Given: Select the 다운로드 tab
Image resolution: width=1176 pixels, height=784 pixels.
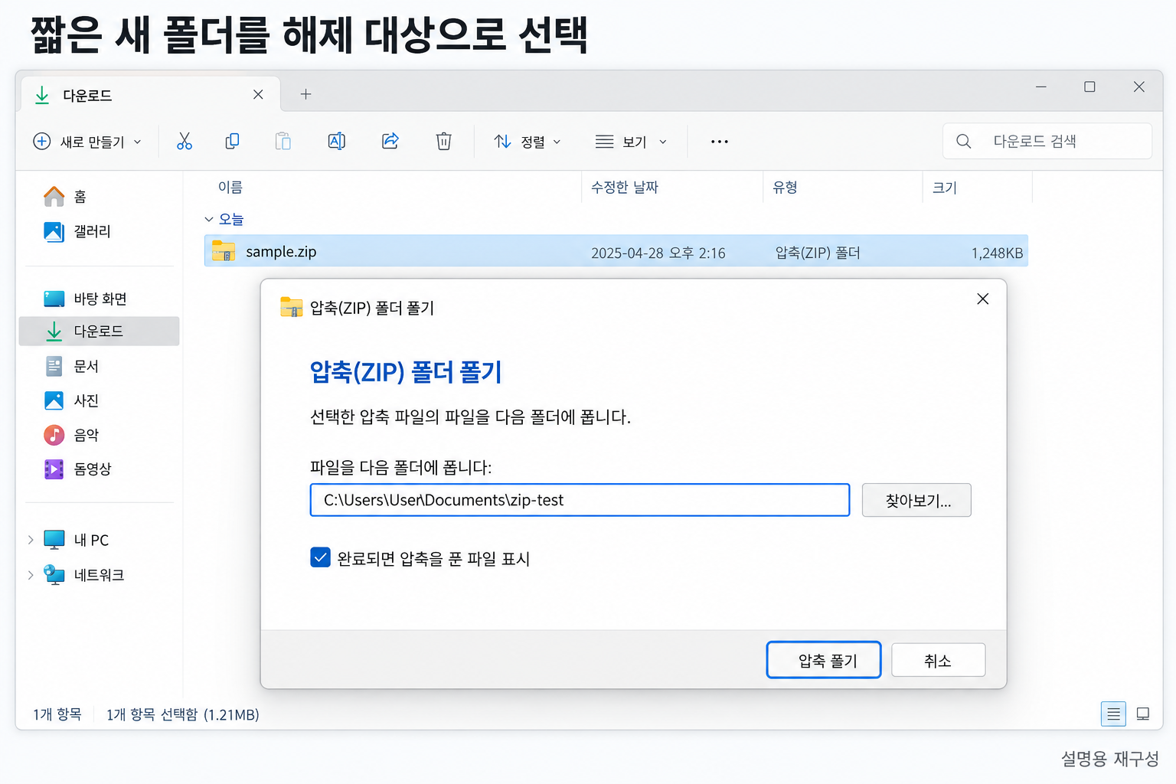Looking at the screenshot, I should (149, 95).
